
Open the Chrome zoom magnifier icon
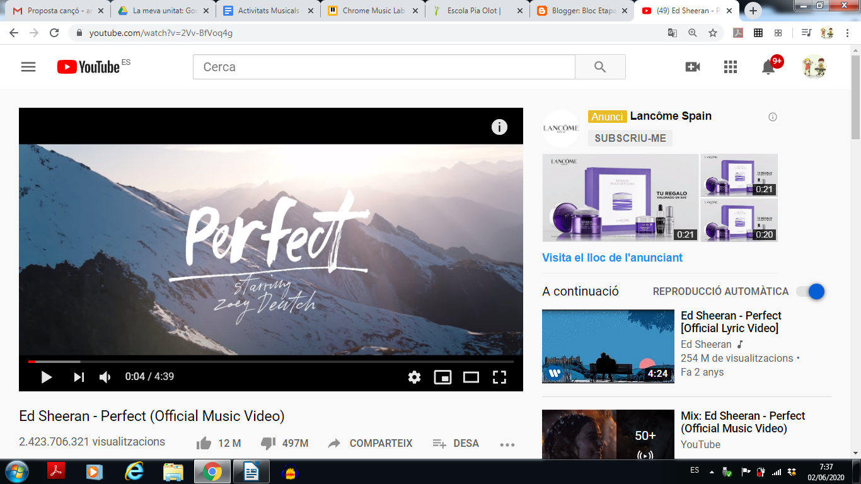[693, 33]
